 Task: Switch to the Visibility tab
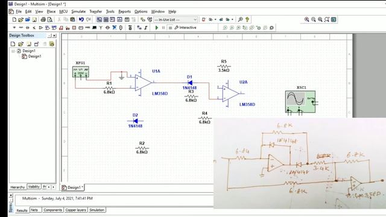click(34, 187)
